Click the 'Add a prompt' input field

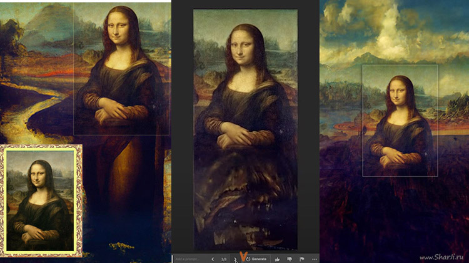[x=190, y=259]
